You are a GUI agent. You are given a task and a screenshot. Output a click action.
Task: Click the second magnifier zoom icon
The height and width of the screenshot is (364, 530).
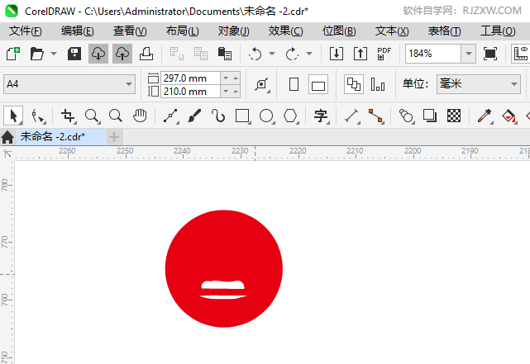(116, 116)
